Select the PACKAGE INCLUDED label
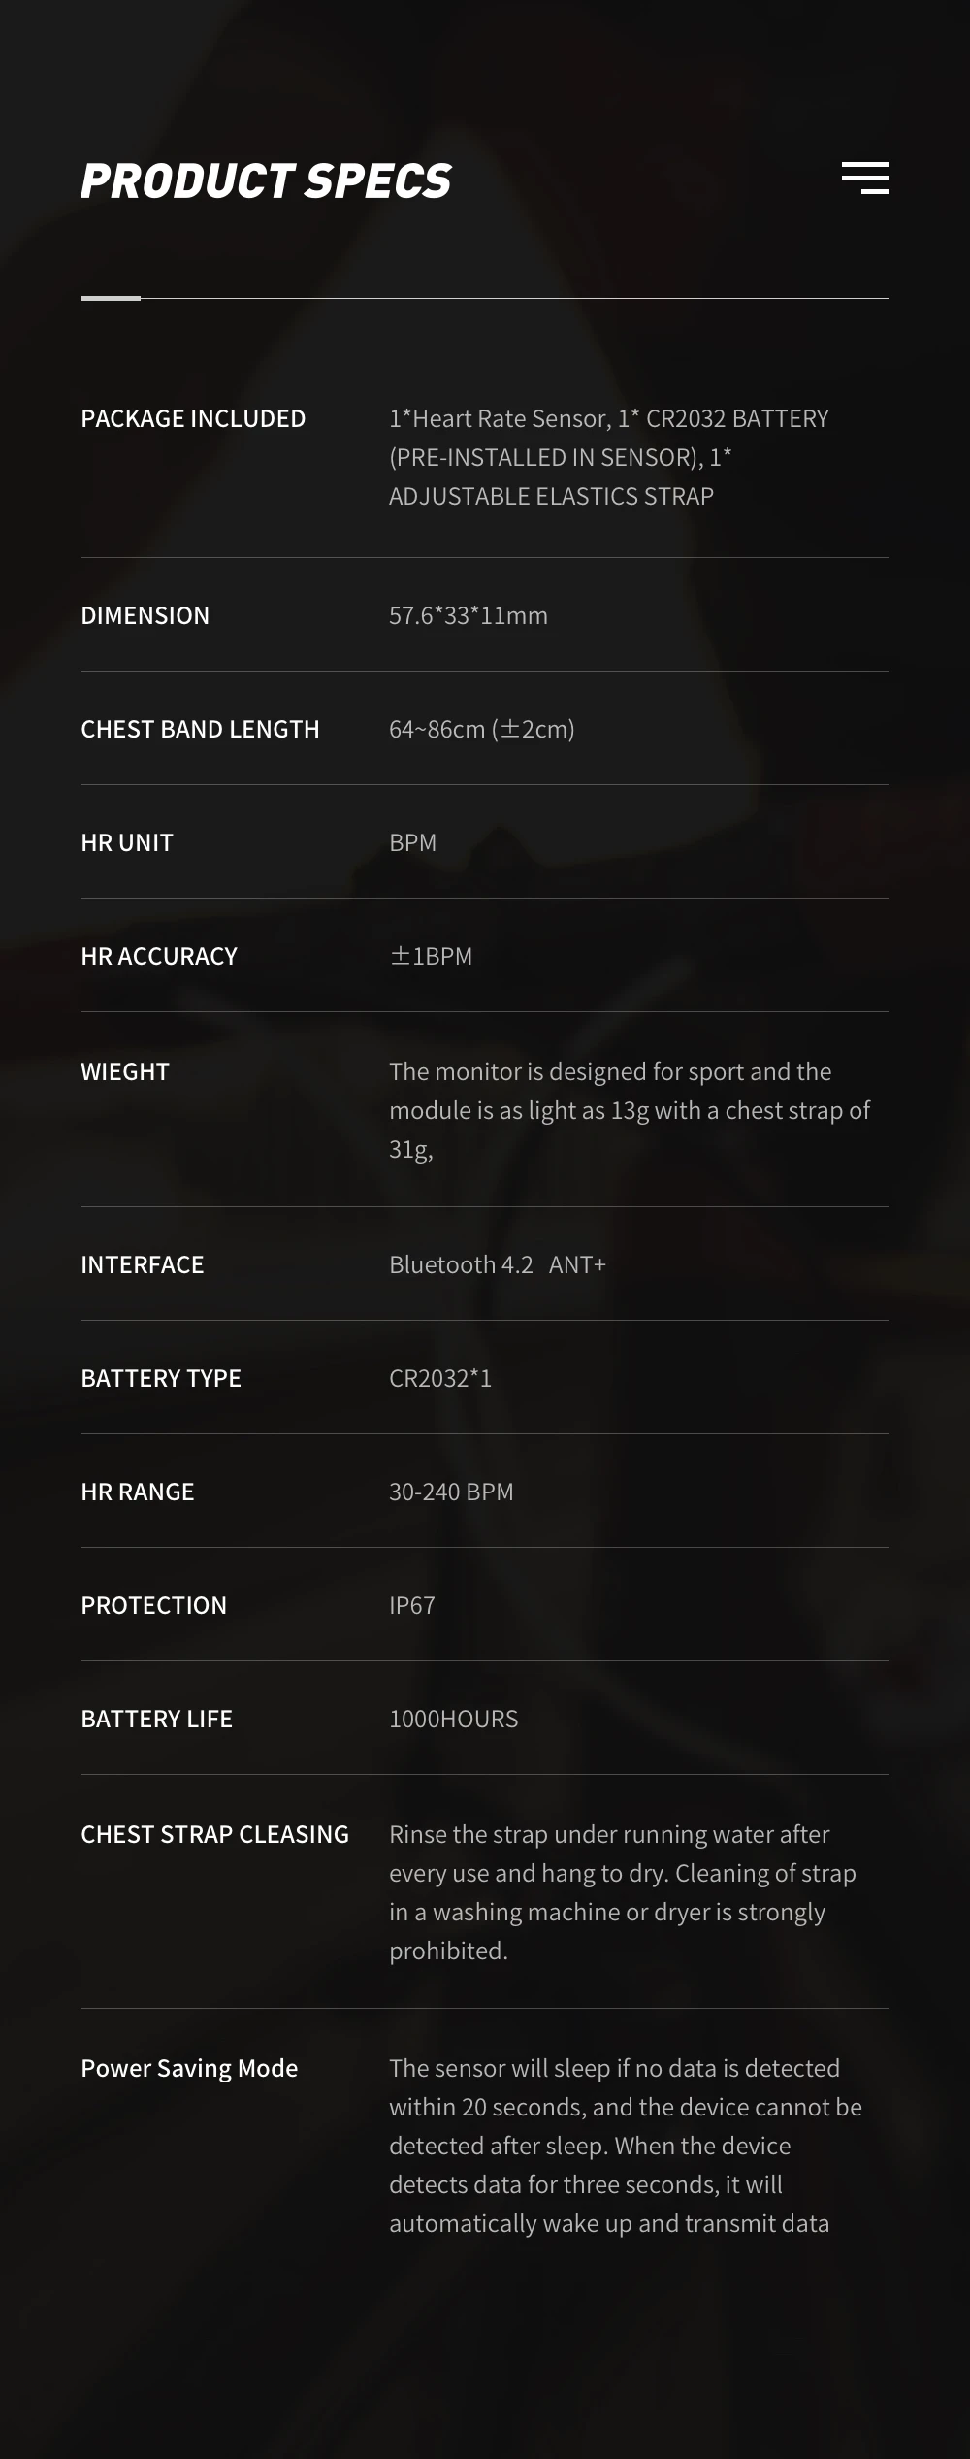 pos(193,418)
